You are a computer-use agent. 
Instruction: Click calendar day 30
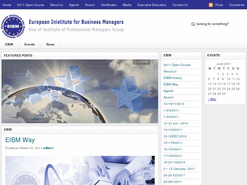click(224, 94)
